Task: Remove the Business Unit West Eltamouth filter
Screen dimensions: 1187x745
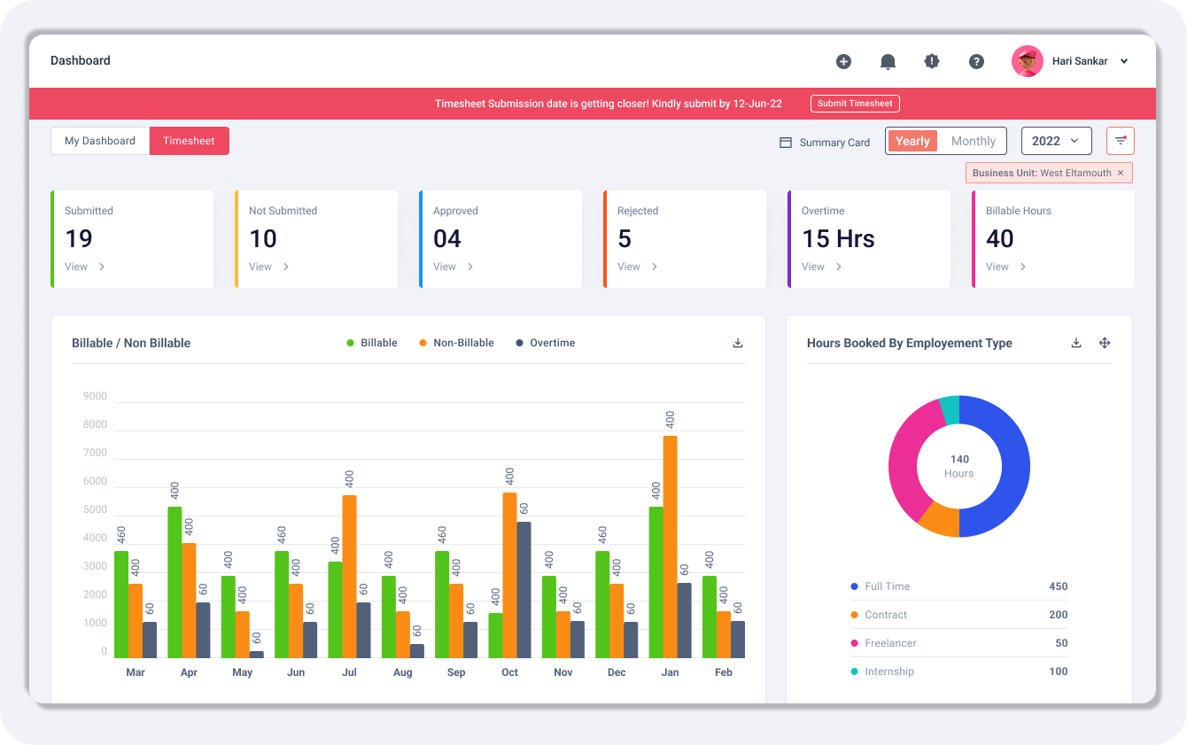Action: click(x=1120, y=173)
